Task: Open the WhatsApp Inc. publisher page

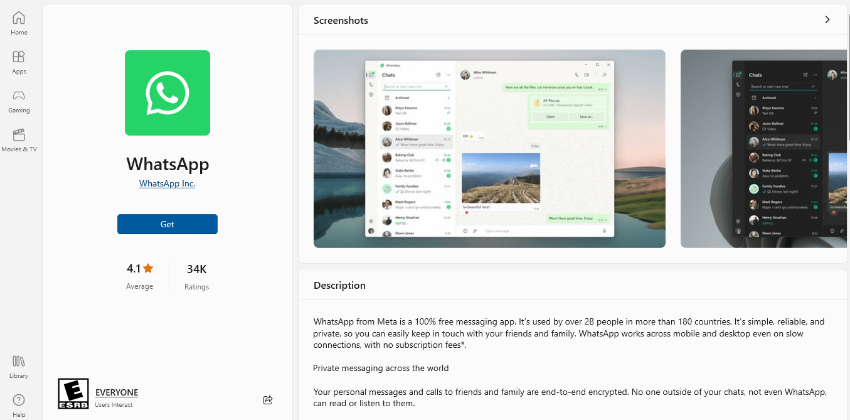Action: click(167, 183)
